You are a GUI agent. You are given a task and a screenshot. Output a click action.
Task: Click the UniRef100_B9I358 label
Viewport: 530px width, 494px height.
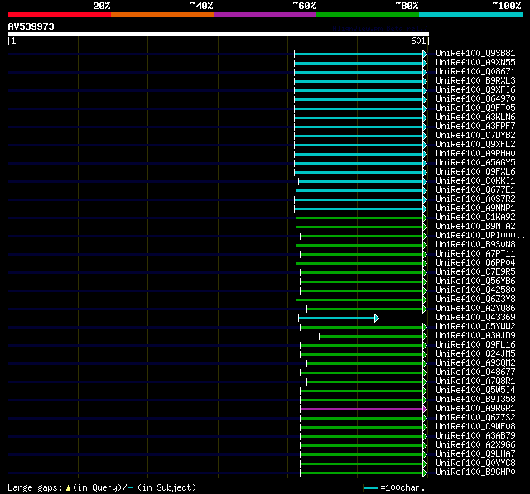click(x=475, y=400)
